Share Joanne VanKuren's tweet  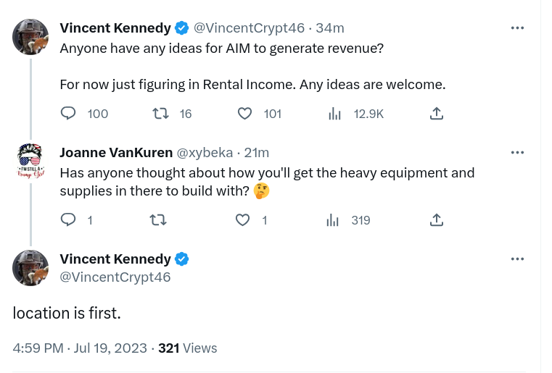click(x=436, y=220)
